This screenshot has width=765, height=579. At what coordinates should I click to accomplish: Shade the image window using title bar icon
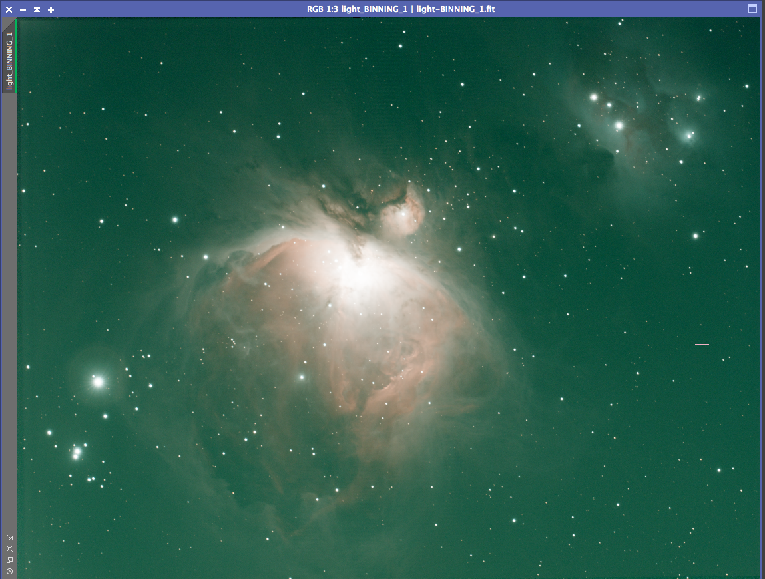pyautogui.click(x=37, y=9)
